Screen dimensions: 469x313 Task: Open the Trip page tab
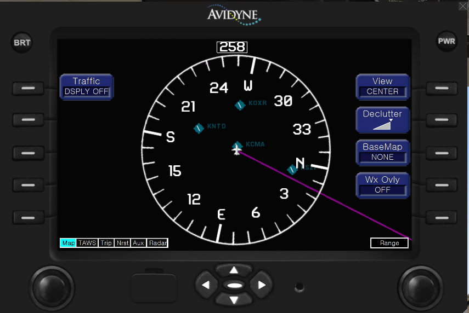[106, 243]
